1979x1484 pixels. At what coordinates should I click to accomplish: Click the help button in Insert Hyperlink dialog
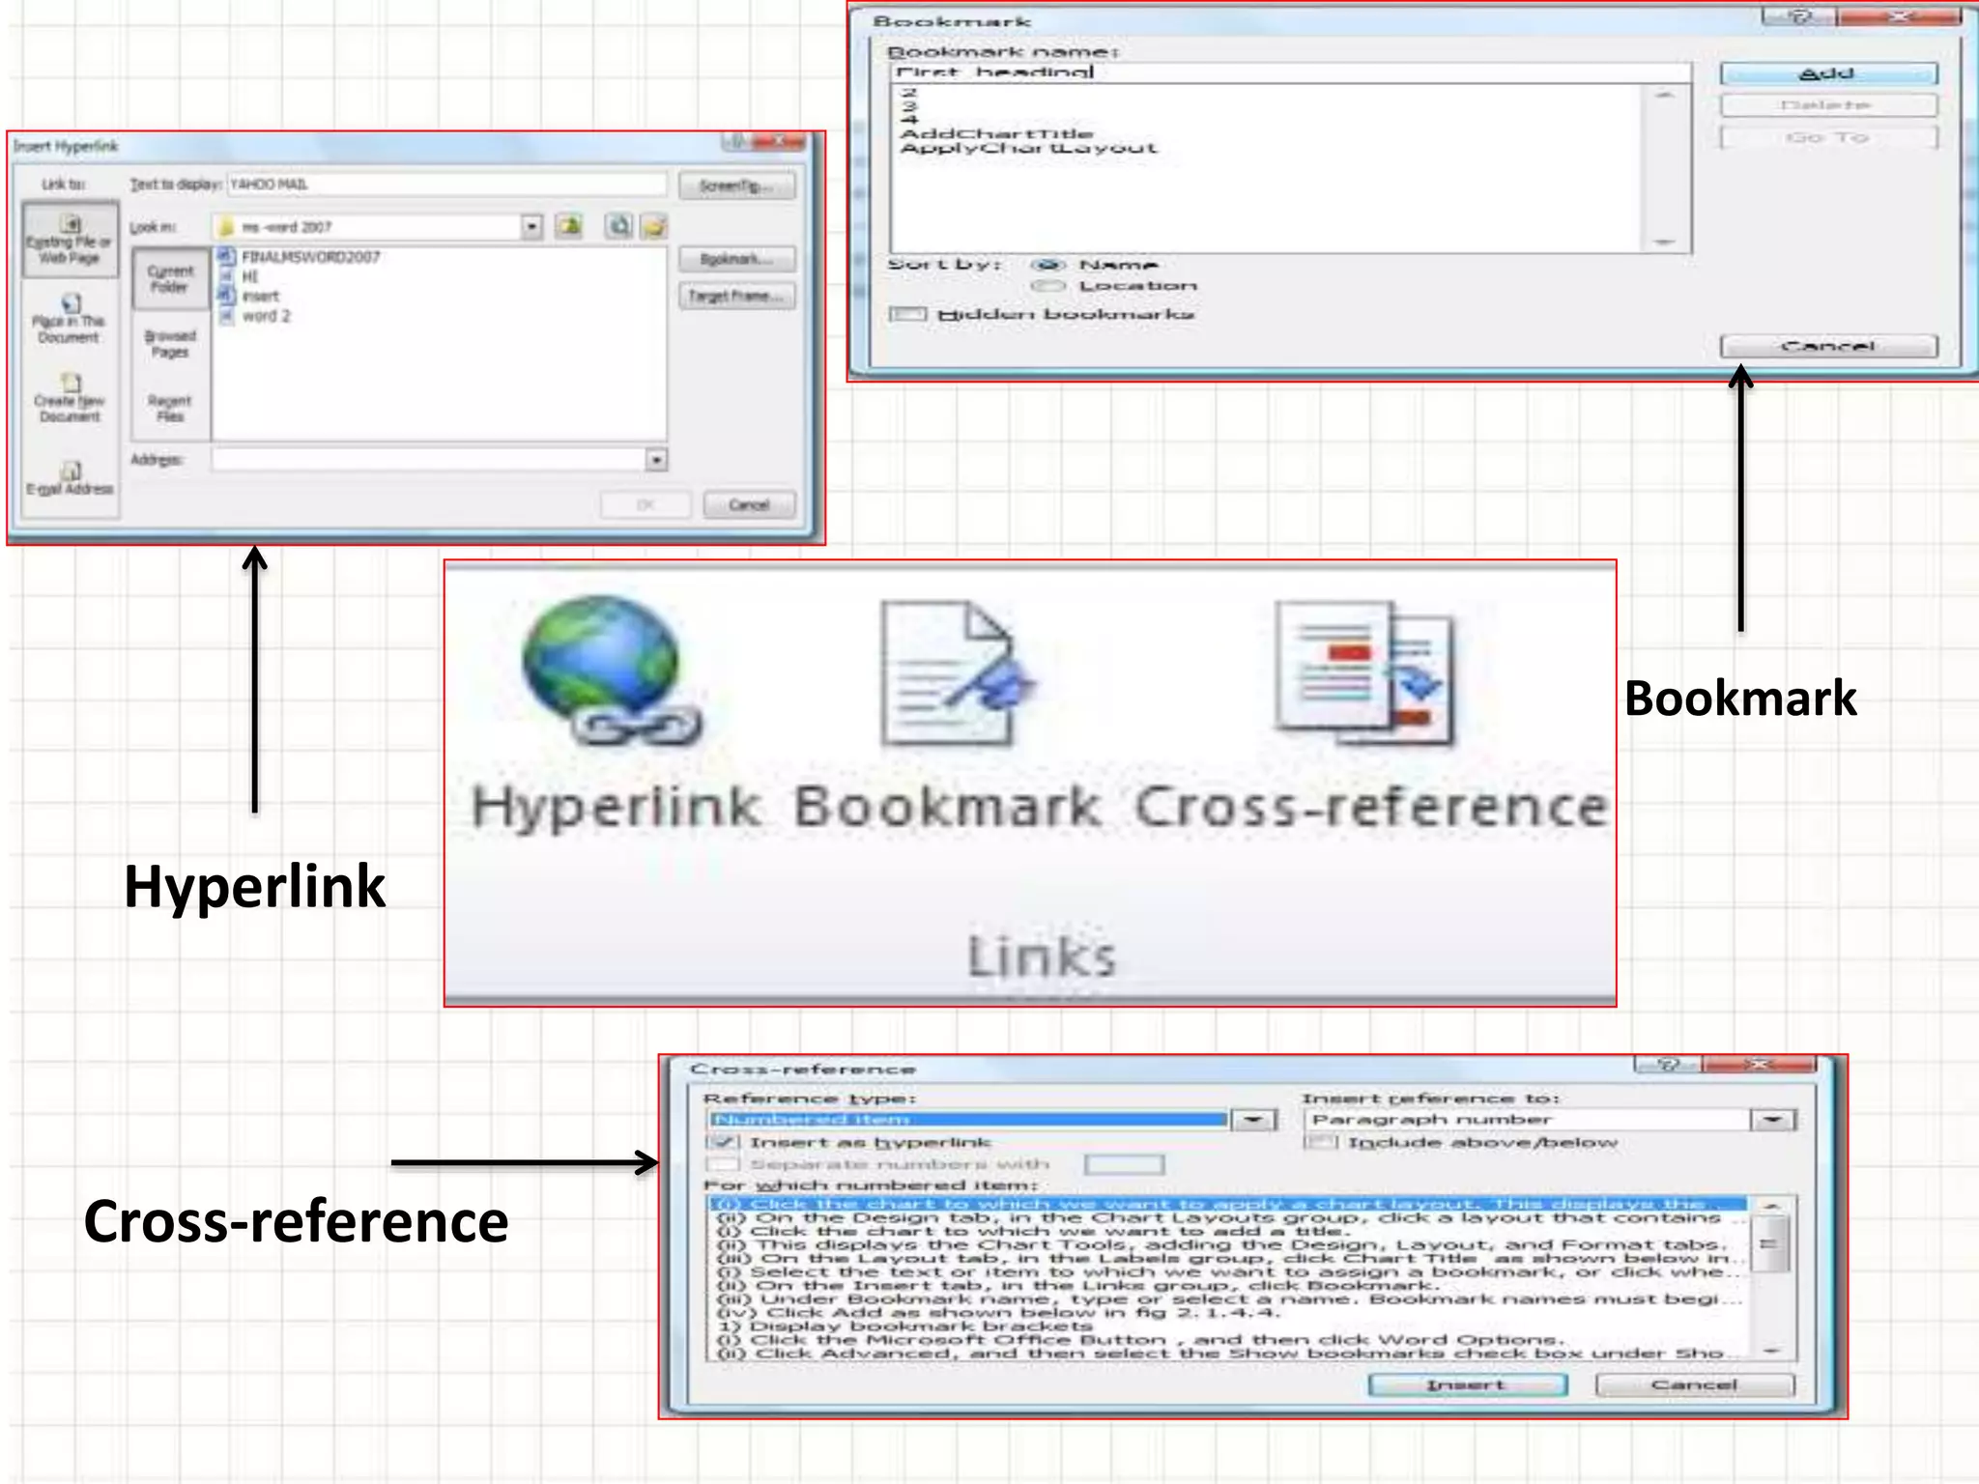point(736,143)
